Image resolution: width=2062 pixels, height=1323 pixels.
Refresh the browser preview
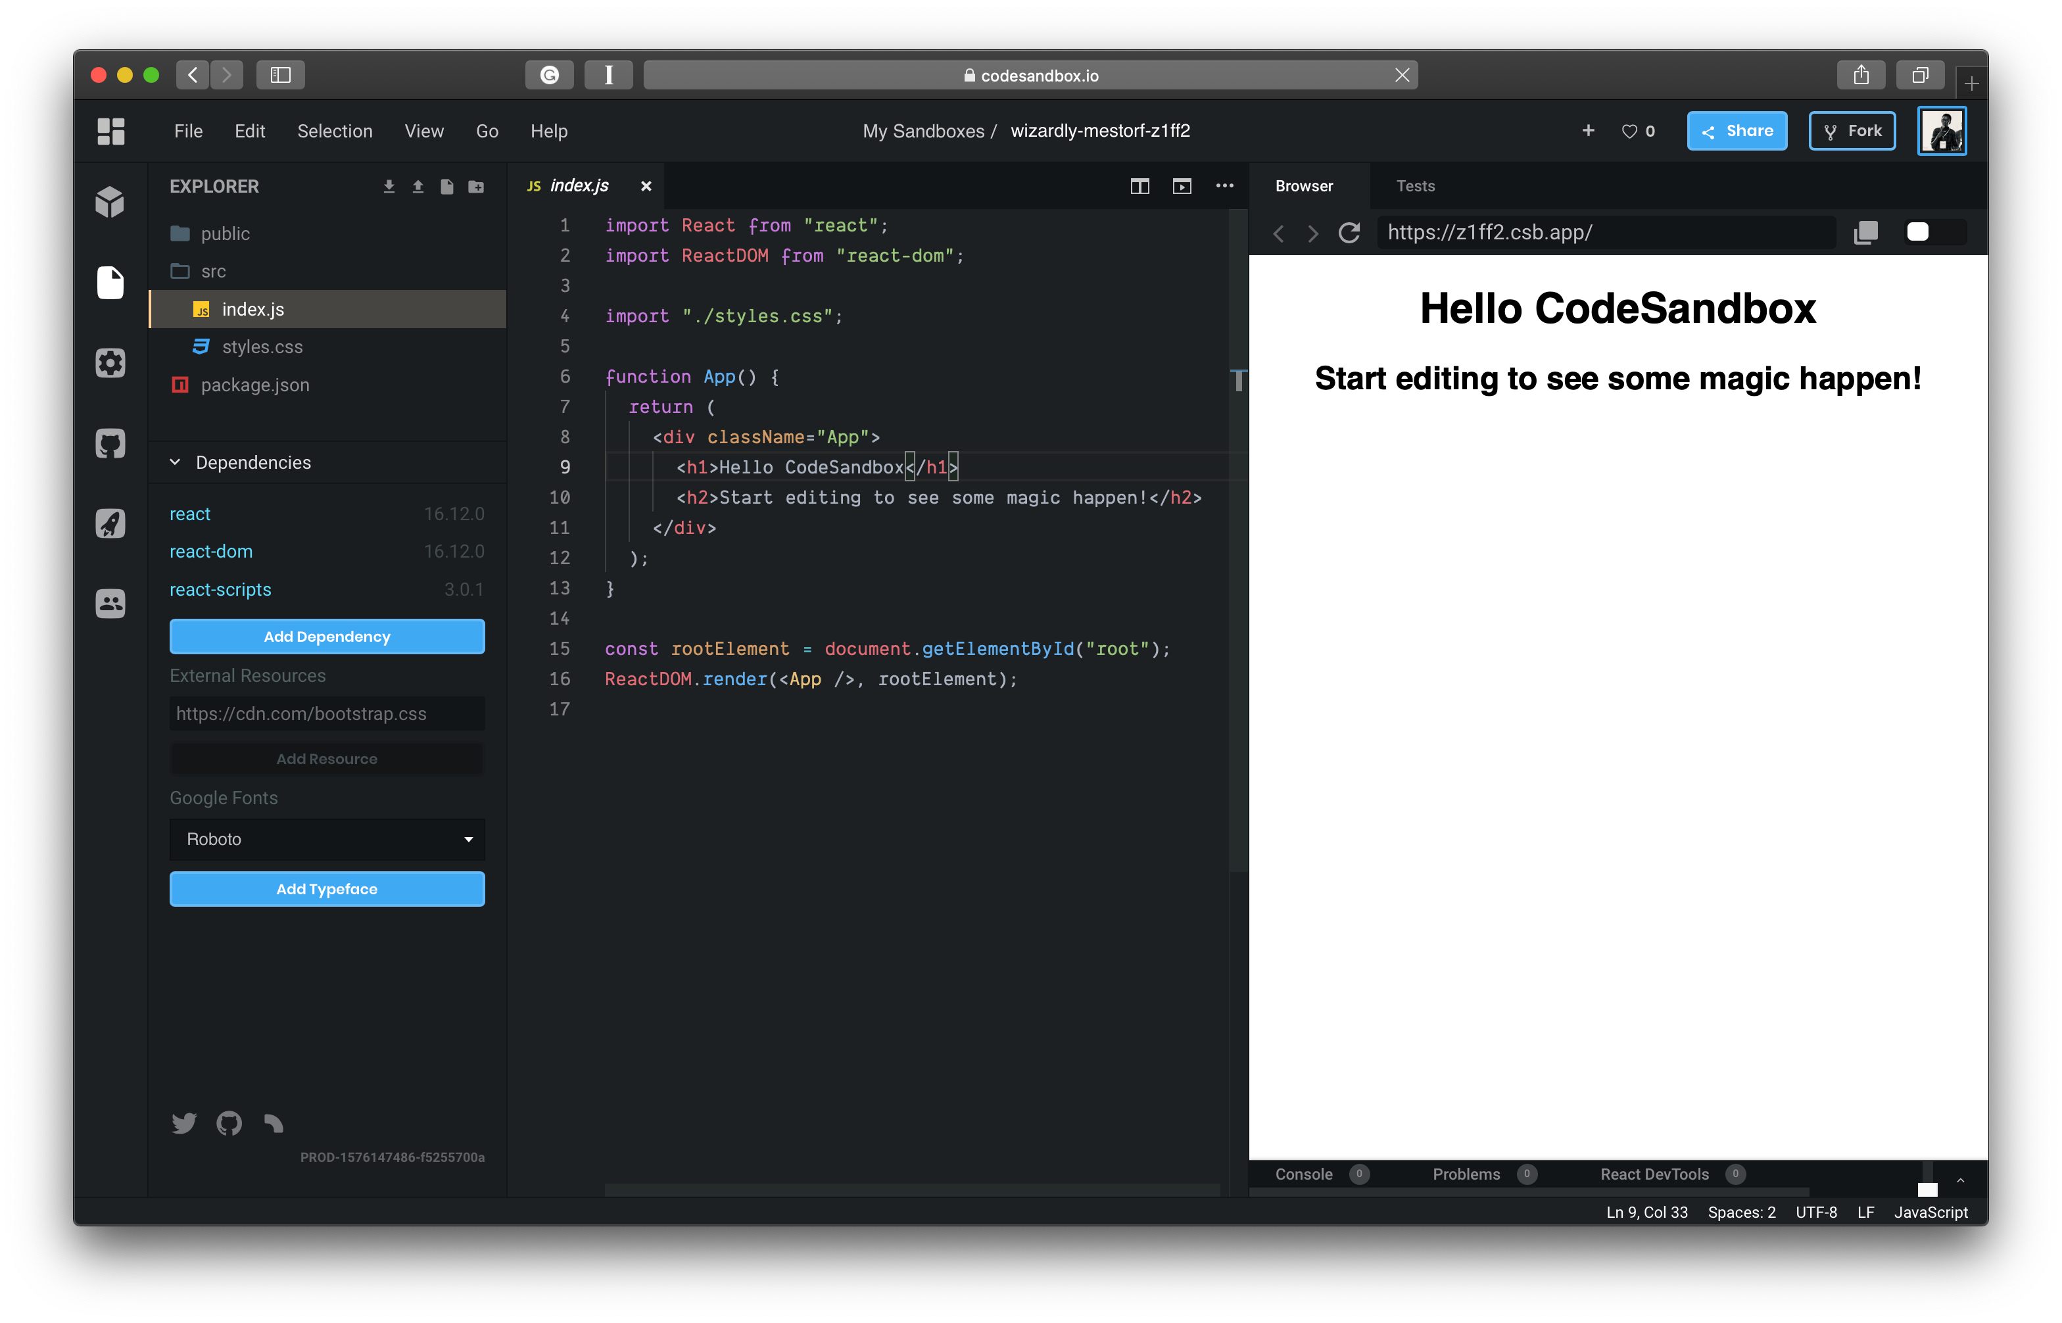pyautogui.click(x=1349, y=233)
